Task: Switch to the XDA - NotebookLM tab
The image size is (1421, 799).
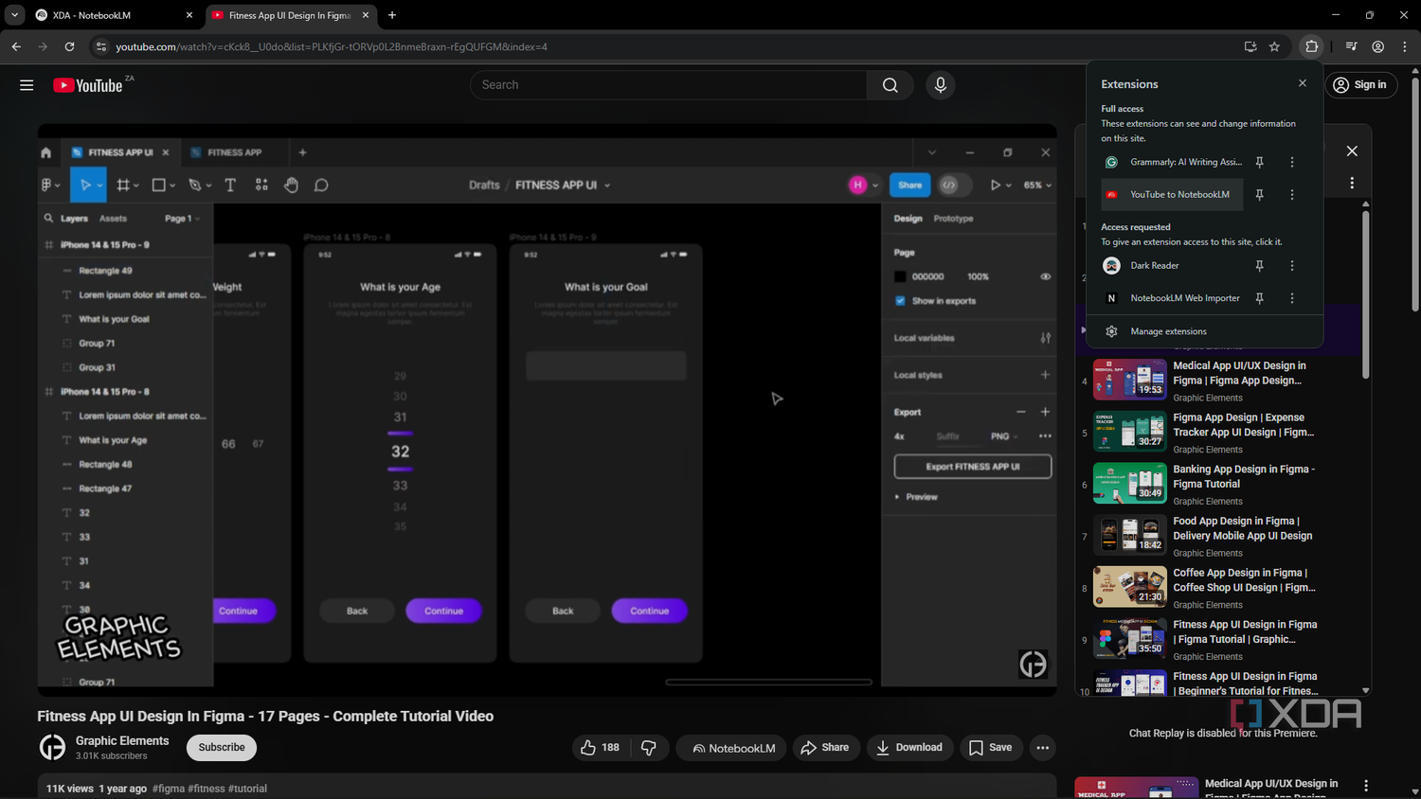Action: point(113,15)
